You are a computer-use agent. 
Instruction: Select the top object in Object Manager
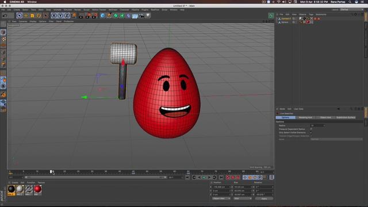[x=286, y=18]
